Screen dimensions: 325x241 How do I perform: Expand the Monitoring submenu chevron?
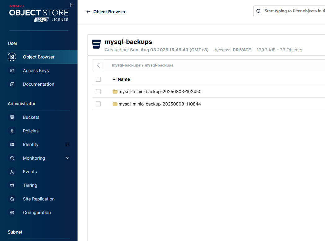click(67, 158)
